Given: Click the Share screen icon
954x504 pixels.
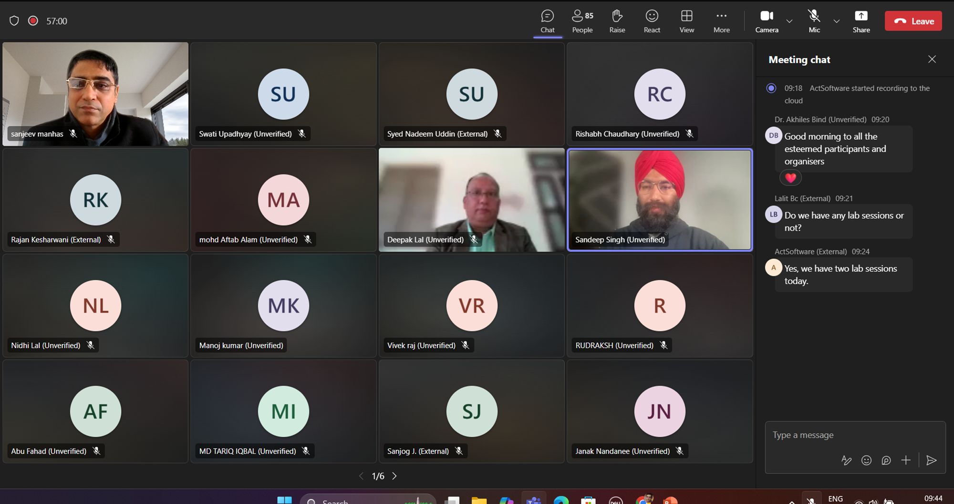Looking at the screenshot, I should tap(861, 21).
